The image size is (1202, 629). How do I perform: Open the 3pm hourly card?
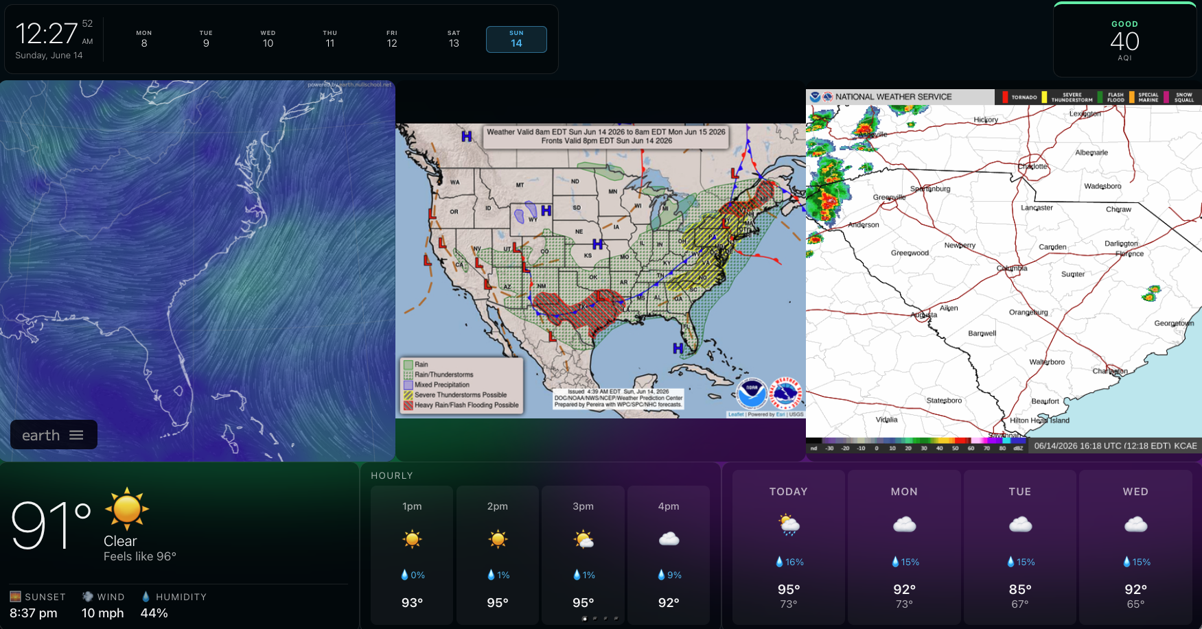coord(583,555)
